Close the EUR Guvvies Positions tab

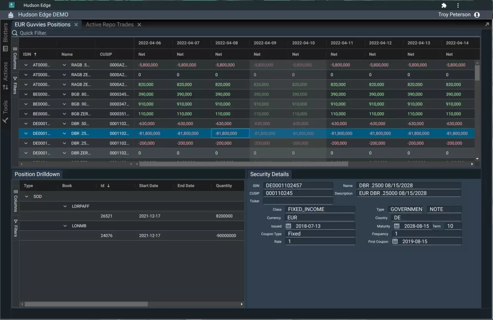76,25
